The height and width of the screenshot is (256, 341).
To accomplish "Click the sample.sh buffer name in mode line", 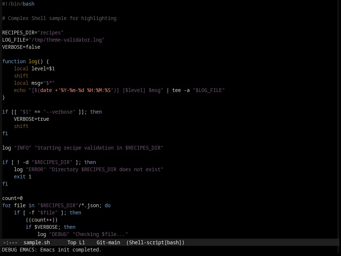I will pyautogui.click(x=36, y=242).
